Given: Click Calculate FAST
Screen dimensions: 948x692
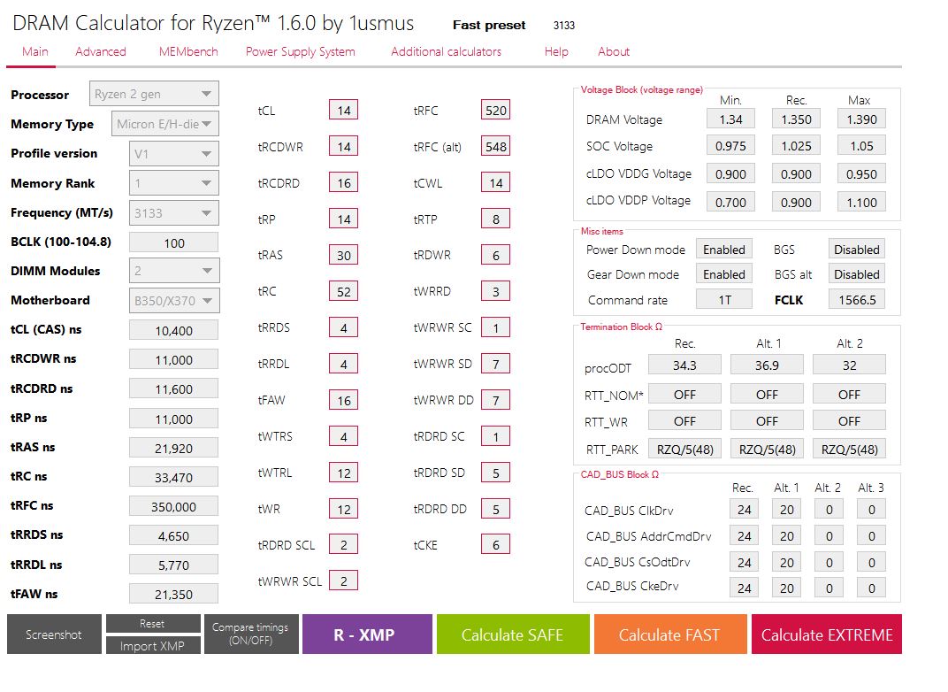Looking at the screenshot, I should click(x=670, y=634).
